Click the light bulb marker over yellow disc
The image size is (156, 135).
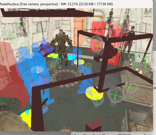coord(98,99)
